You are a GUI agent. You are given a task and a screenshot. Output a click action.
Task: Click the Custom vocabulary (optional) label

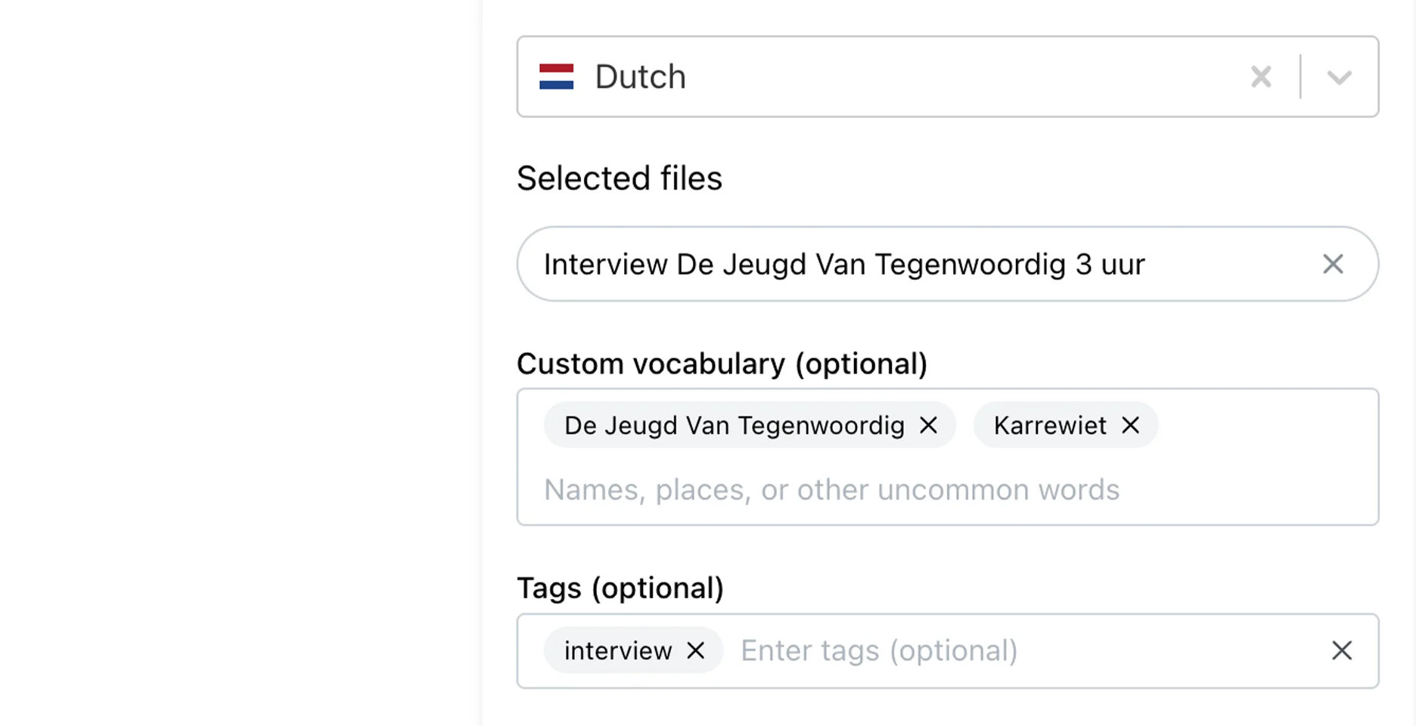722,364
